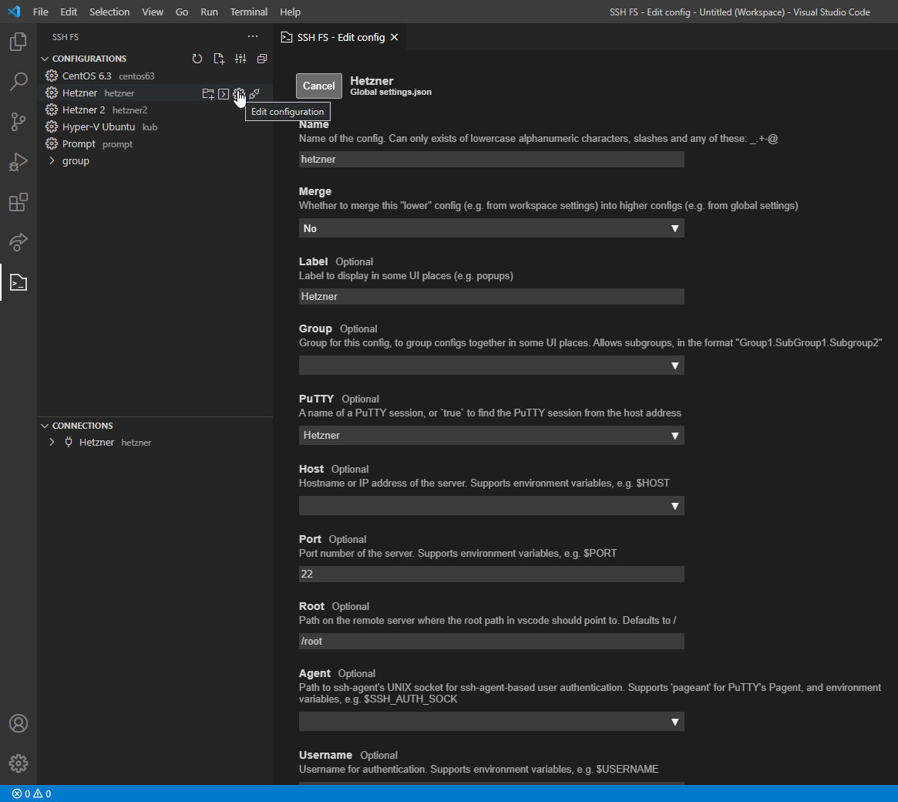
Task: Open the View menu
Action: click(x=153, y=12)
